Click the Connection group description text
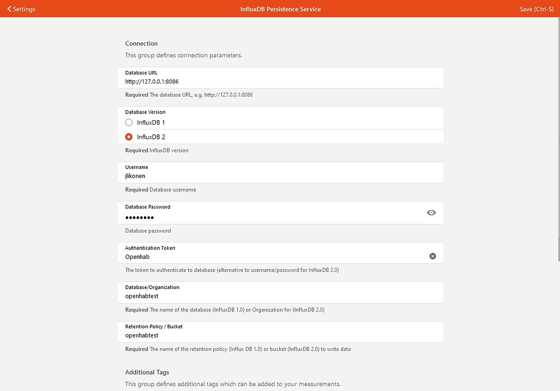Image resolution: width=560 pixels, height=391 pixels. tap(183, 55)
